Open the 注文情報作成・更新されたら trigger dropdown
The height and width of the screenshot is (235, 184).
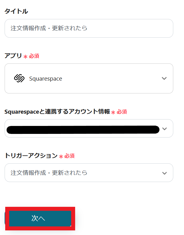83,173
